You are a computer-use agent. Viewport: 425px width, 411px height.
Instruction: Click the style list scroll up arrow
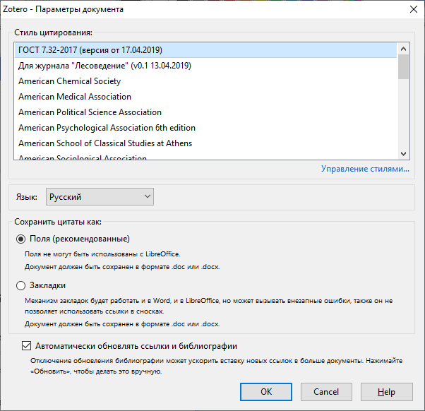403,49
